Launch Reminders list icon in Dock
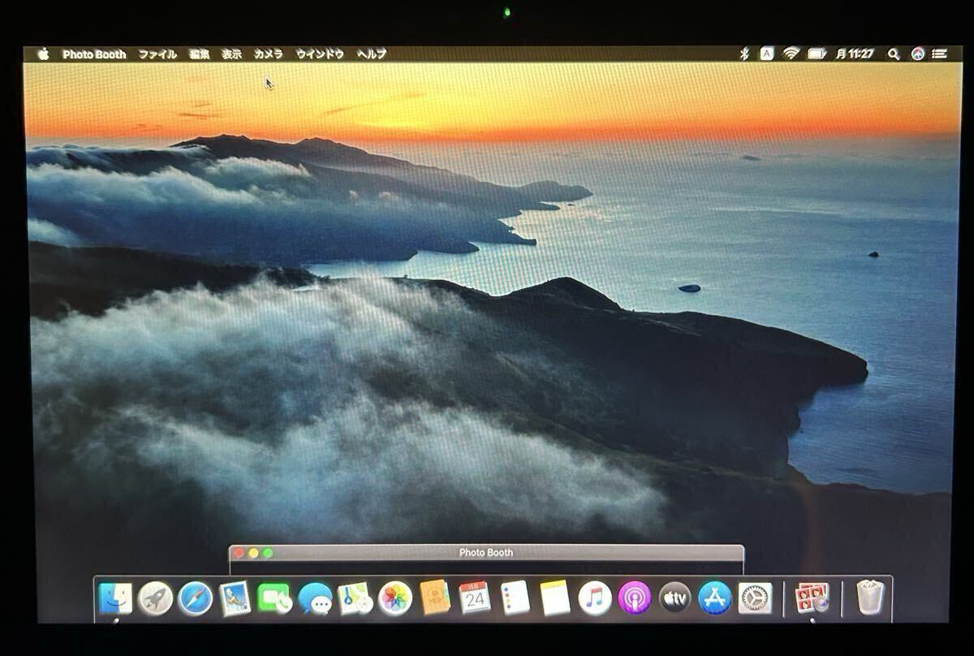Image resolution: width=974 pixels, height=656 pixels. click(x=515, y=598)
